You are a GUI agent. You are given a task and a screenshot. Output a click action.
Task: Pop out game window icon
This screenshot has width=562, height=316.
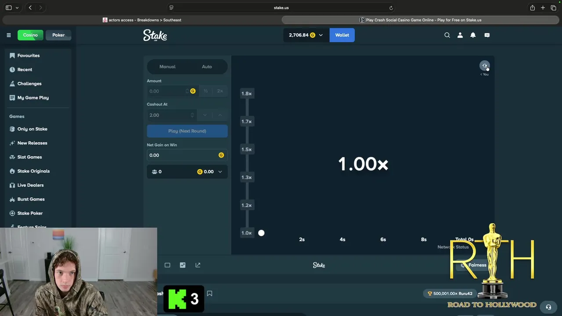coord(198,265)
